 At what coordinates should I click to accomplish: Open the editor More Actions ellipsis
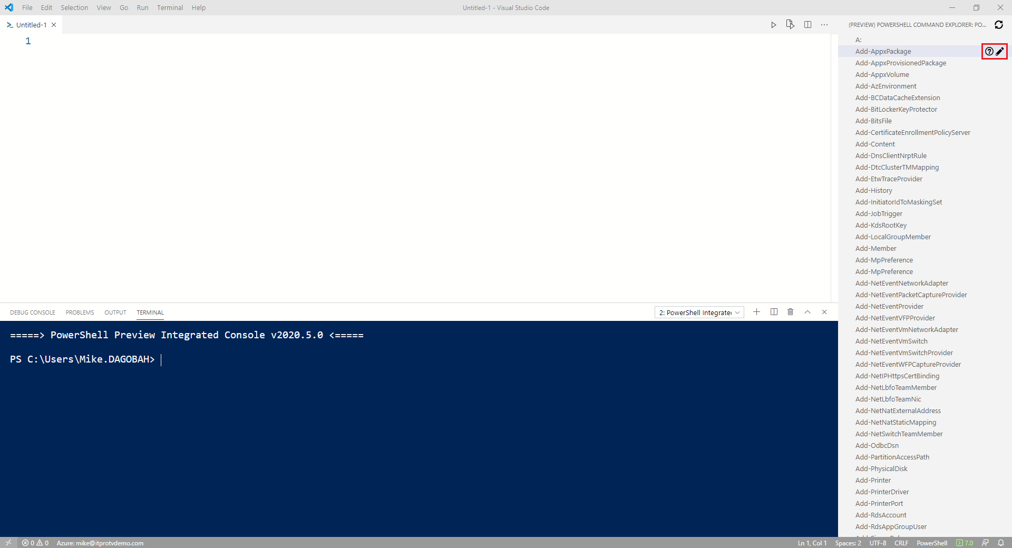coord(824,25)
